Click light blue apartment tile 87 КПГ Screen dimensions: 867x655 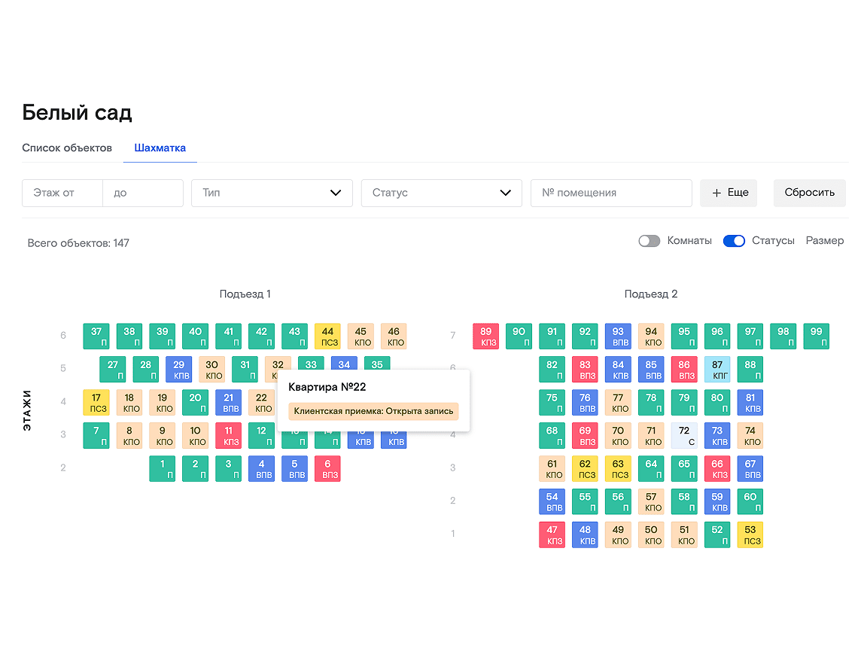(717, 369)
